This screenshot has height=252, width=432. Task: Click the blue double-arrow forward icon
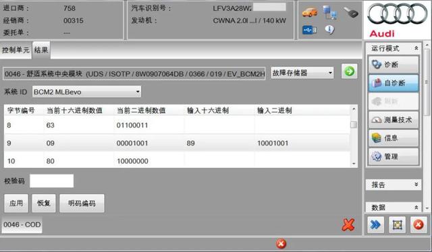click(x=375, y=225)
